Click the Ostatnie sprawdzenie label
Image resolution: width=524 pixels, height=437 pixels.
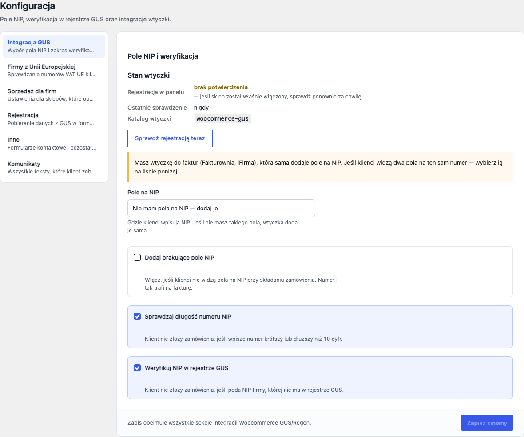point(157,107)
